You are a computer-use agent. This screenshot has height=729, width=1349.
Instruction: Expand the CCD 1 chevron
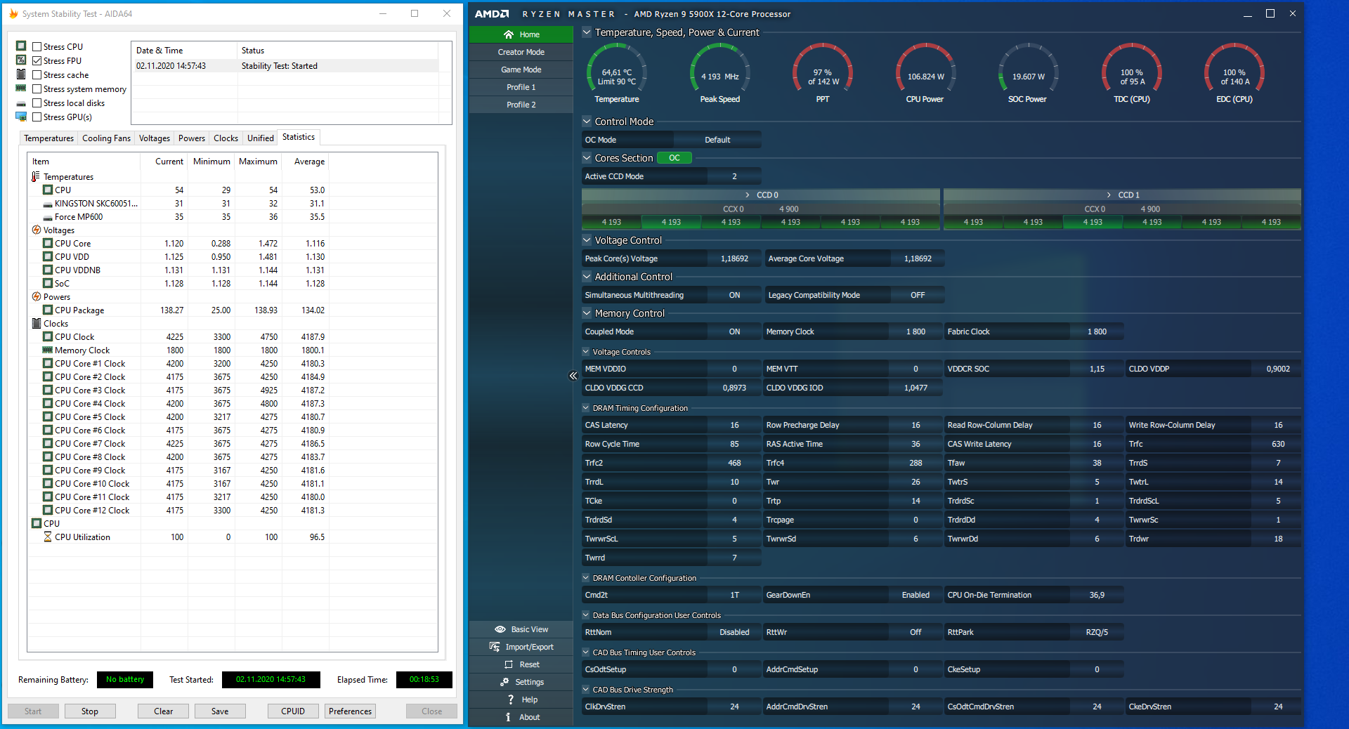pyautogui.click(x=1109, y=195)
